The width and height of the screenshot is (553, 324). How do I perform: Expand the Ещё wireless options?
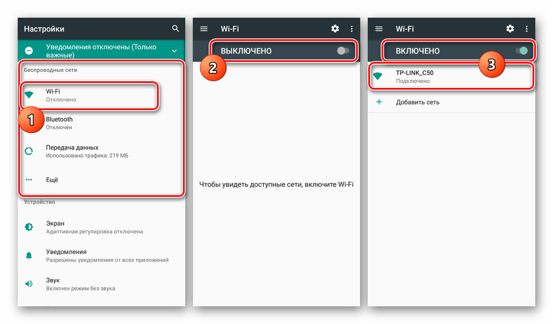click(101, 180)
